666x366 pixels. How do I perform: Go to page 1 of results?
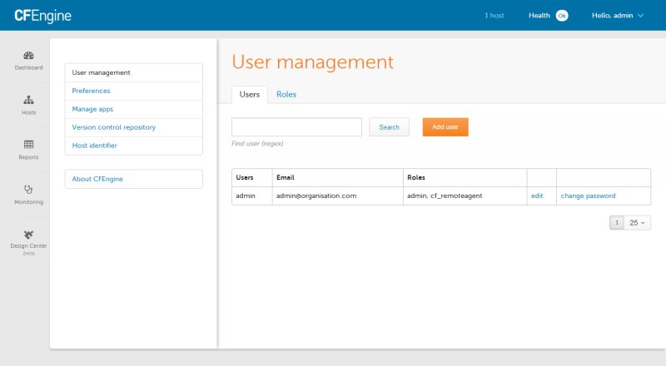pyautogui.click(x=617, y=223)
